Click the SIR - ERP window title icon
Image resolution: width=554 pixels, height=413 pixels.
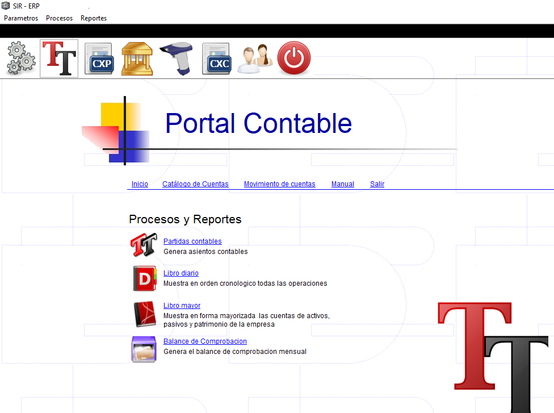pyautogui.click(x=6, y=6)
